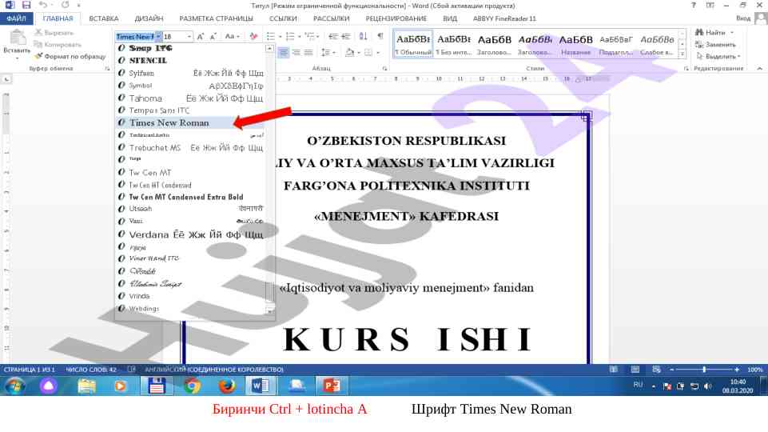Viewport: 768px width, 432px height.
Task: Click the Decrease Font Size icon
Action: [x=213, y=37]
